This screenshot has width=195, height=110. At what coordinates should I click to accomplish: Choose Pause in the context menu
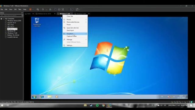pyautogui.click(x=75, y=24)
